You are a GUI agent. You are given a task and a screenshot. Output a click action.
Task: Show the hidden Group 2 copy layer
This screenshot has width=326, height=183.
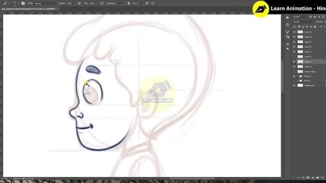(x=294, y=72)
